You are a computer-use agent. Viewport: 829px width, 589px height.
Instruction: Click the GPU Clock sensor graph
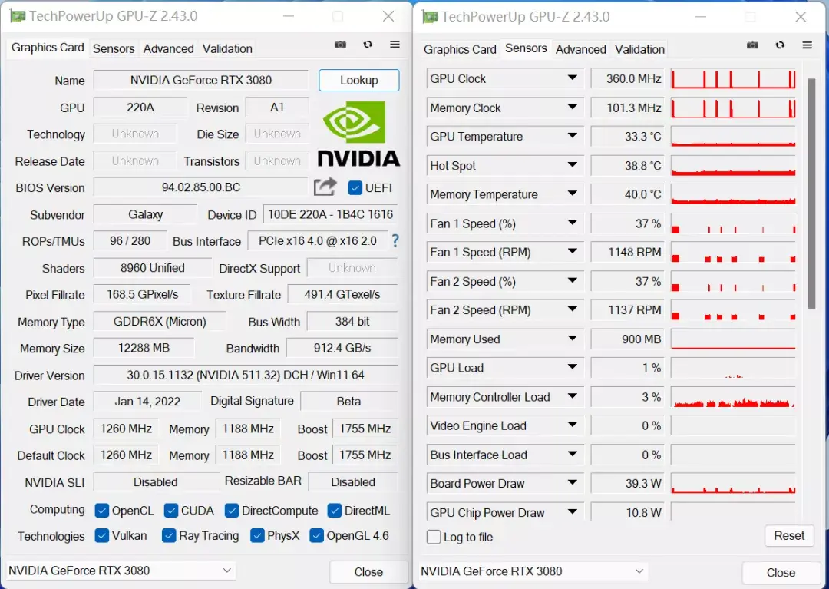pyautogui.click(x=732, y=78)
